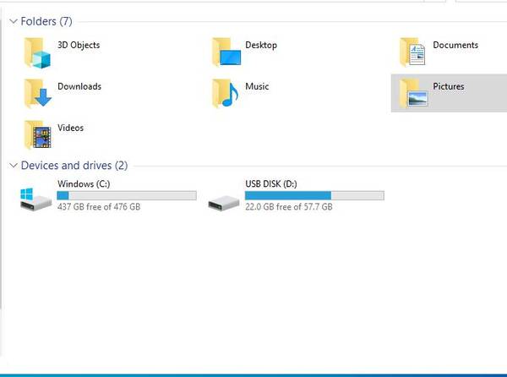The height and width of the screenshot is (377, 507).
Task: Open the Videos folder icon
Action: pos(38,135)
